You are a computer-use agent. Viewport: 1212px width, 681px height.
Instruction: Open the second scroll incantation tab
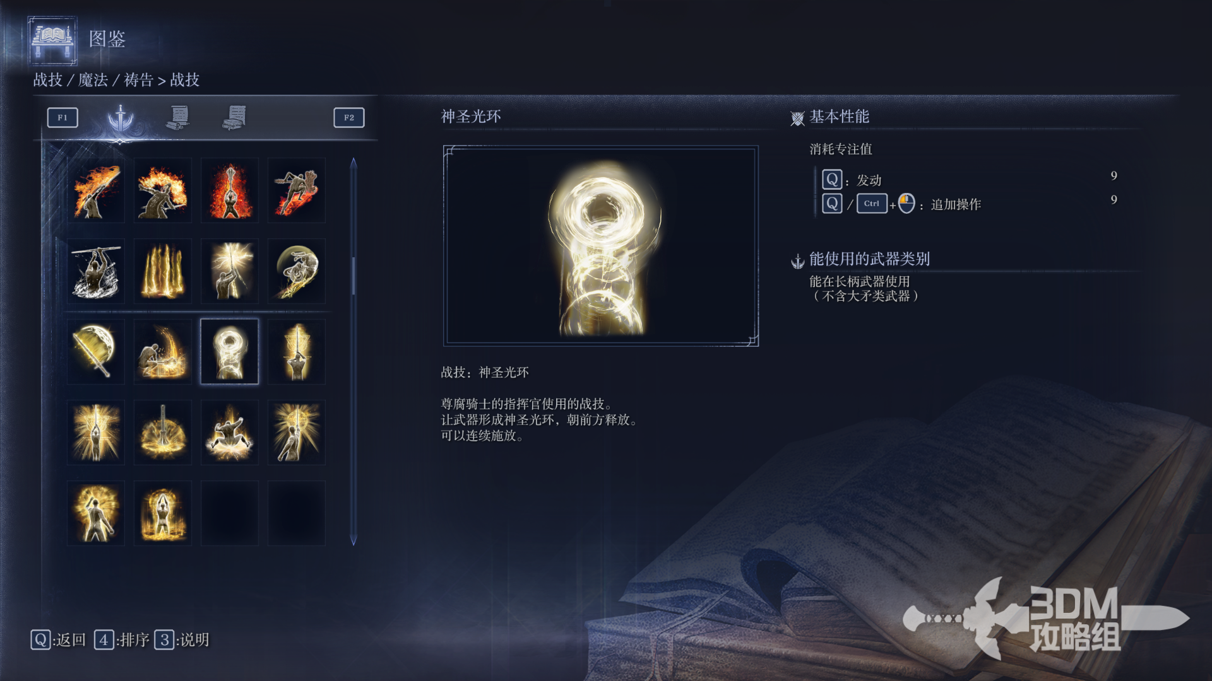[x=235, y=117]
